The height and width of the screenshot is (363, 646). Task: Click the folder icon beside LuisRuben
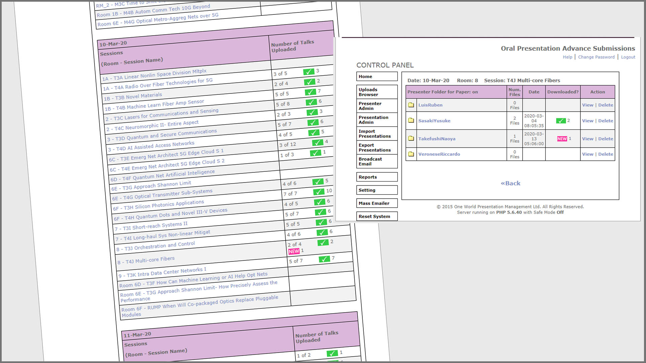(411, 105)
